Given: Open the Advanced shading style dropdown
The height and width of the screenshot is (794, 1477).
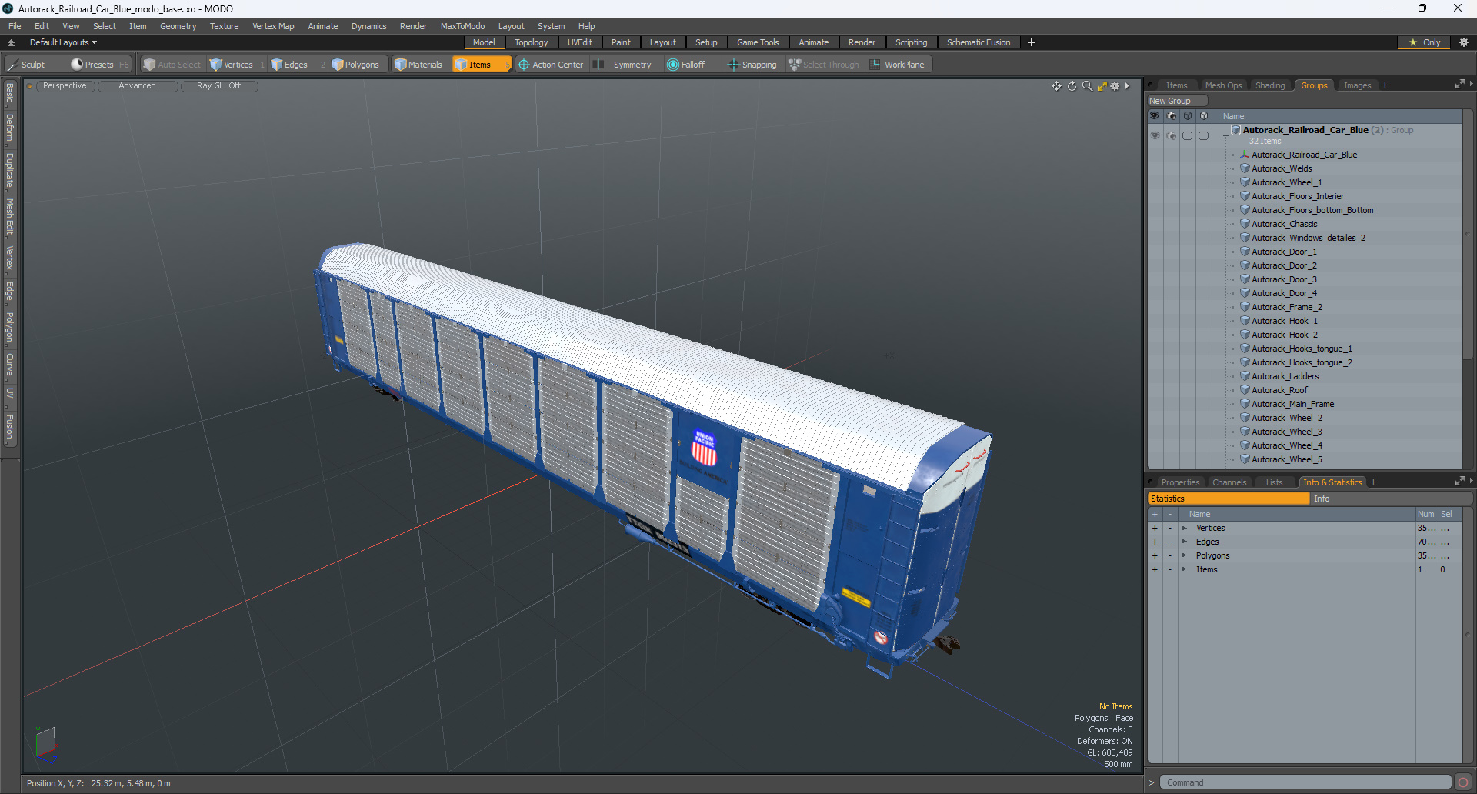Looking at the screenshot, I should pos(137,86).
